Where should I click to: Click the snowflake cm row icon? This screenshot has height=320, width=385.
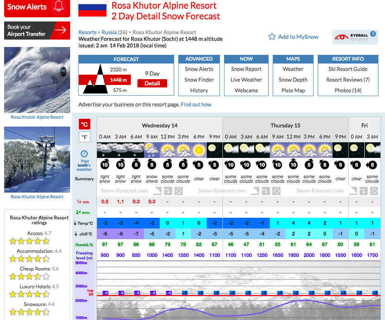[79, 202]
